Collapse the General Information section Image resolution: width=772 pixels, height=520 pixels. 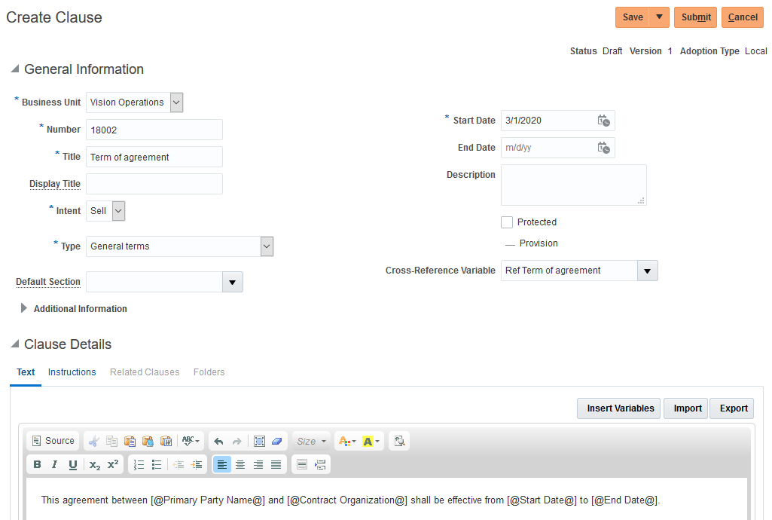pyautogui.click(x=15, y=69)
